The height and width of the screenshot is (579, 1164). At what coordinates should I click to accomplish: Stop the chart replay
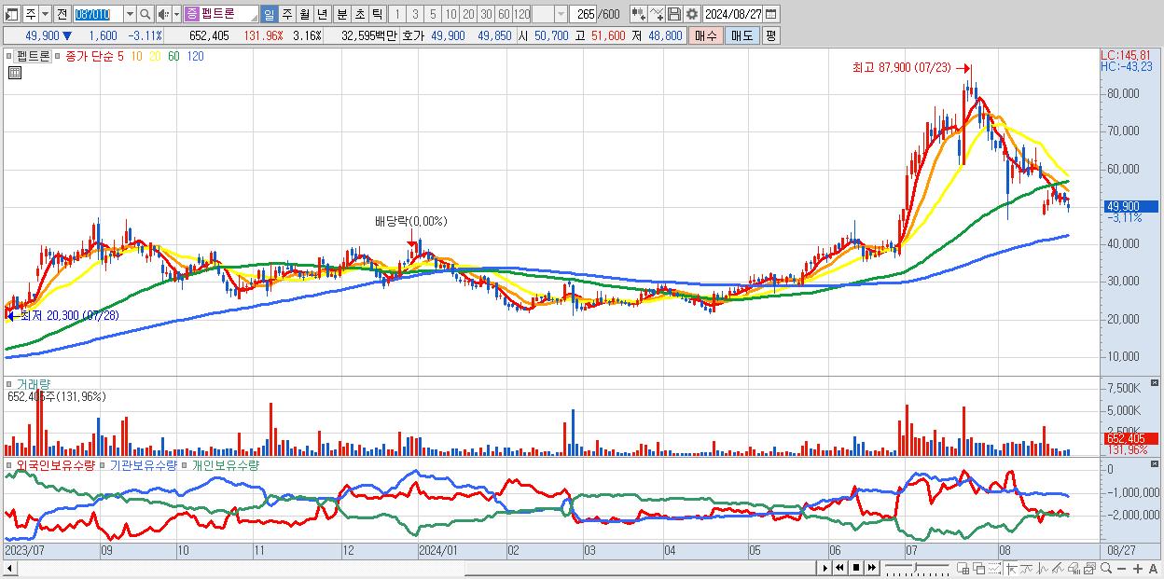click(x=856, y=568)
